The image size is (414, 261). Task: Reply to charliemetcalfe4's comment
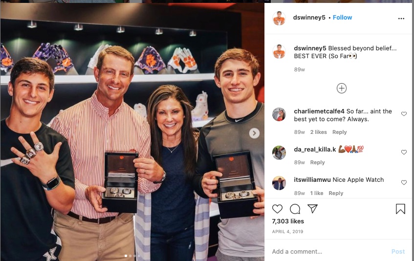pyautogui.click(x=339, y=132)
